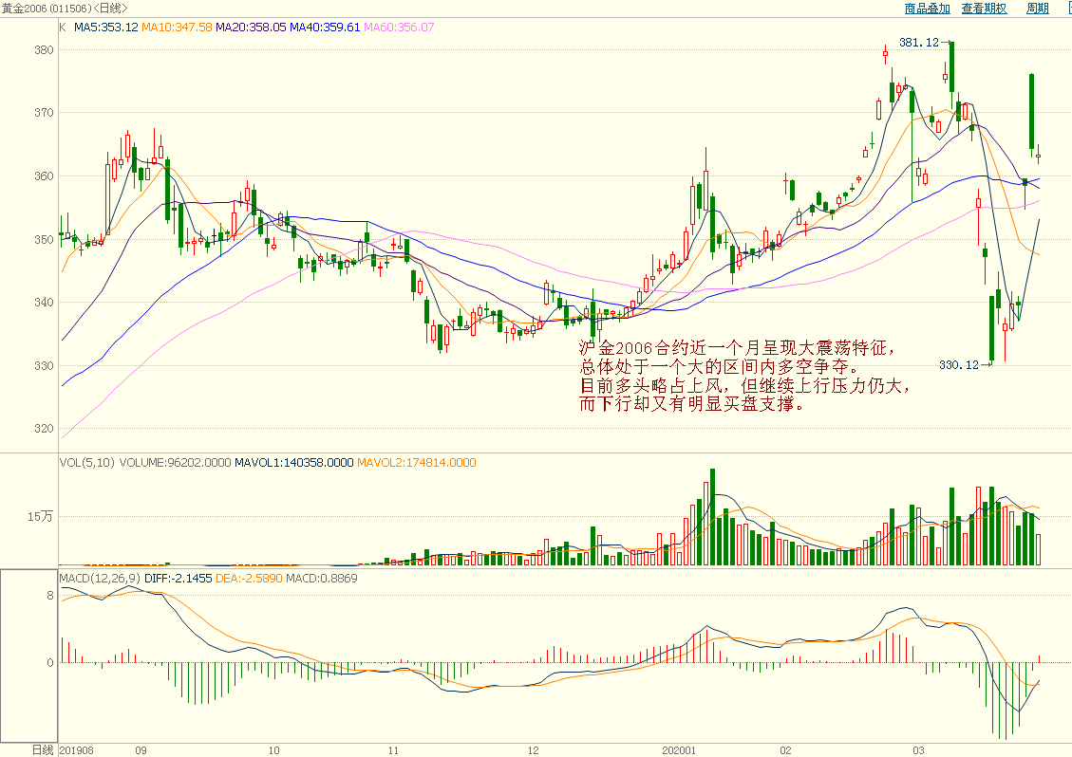Viewport: 1072px width, 757px height.
Task: Click the blue MA40:359.61 label
Action: click(x=325, y=28)
